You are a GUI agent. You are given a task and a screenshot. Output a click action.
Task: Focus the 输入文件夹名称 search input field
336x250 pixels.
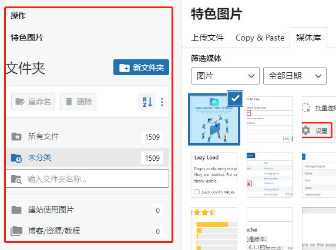(88, 178)
